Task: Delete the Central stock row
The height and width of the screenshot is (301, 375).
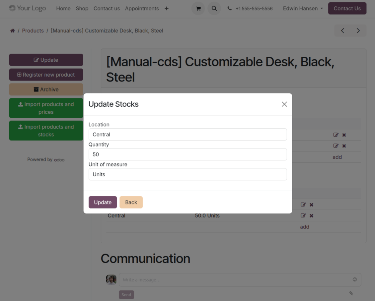Action: point(311,215)
